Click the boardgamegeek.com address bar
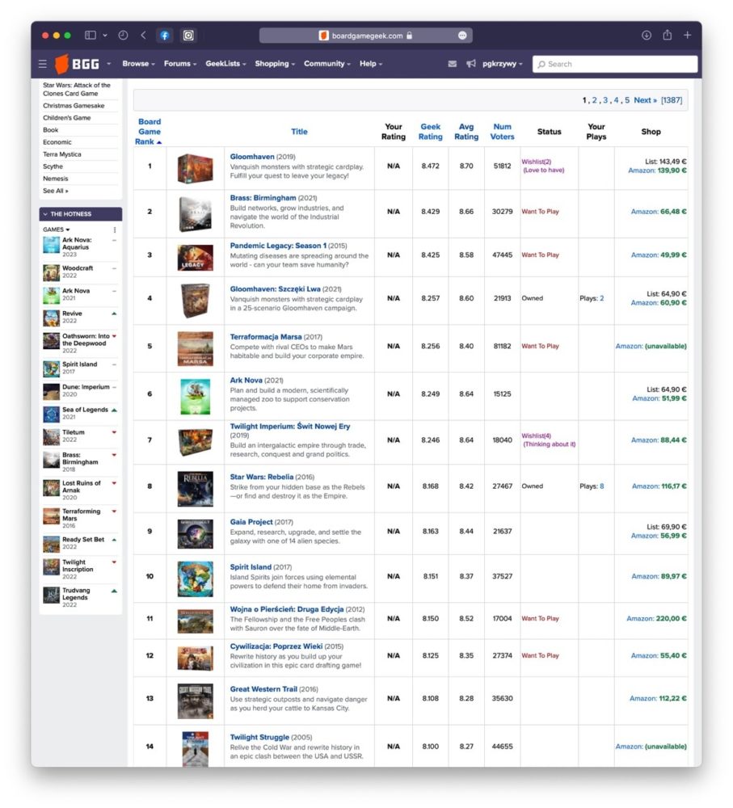This screenshot has width=733, height=808. tap(366, 36)
